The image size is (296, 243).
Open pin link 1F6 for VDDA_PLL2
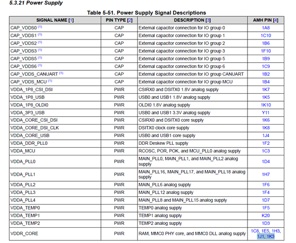(x=266, y=185)
